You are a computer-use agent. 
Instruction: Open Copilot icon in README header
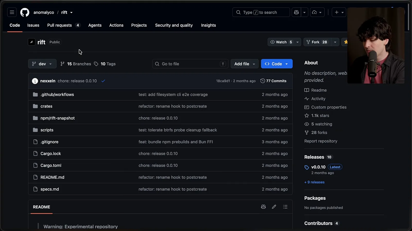pos(263,207)
